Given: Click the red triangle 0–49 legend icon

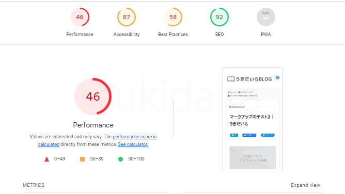Looking at the screenshot, I should coord(46,159).
